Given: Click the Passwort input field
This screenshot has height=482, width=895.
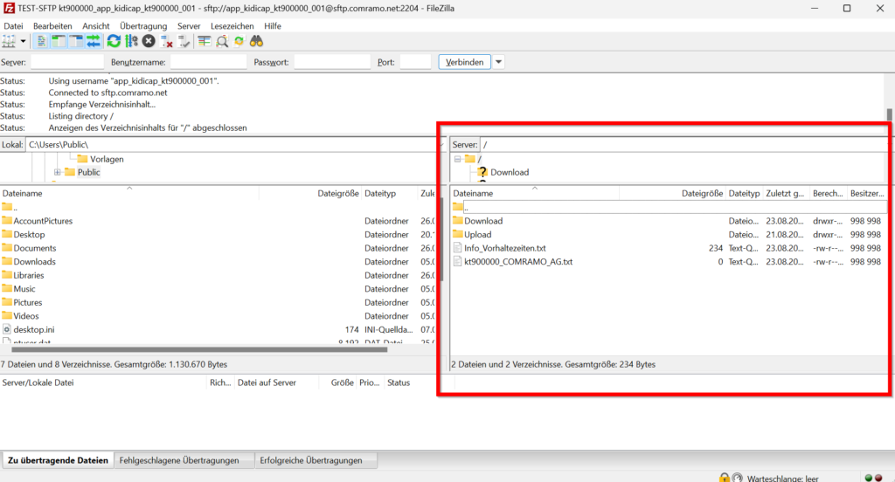Looking at the screenshot, I should (x=332, y=62).
